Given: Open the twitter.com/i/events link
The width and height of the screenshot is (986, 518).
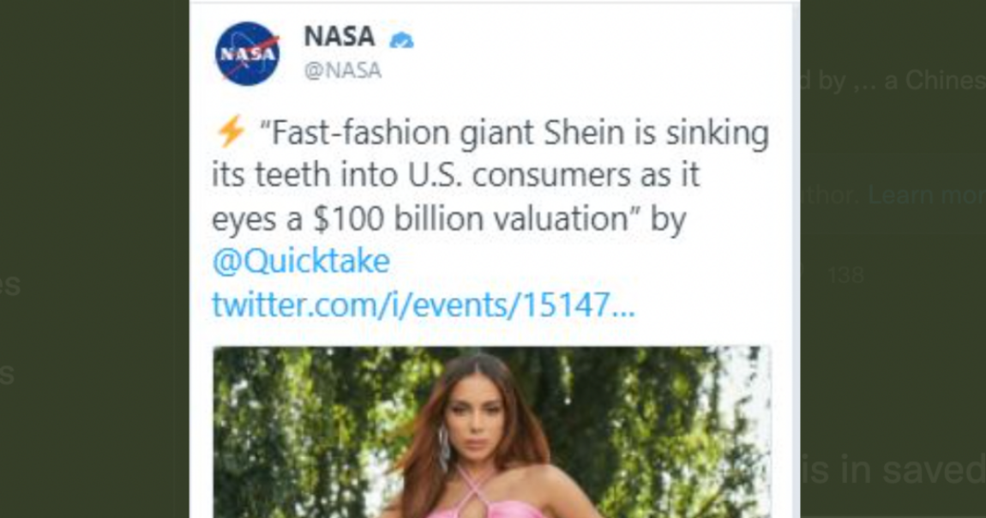Looking at the screenshot, I should tap(423, 304).
